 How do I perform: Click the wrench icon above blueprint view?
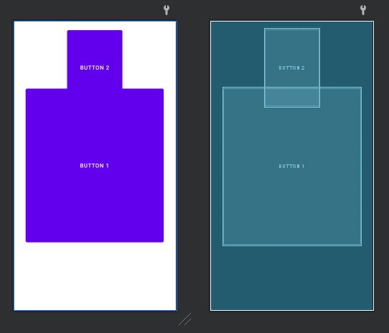click(363, 10)
